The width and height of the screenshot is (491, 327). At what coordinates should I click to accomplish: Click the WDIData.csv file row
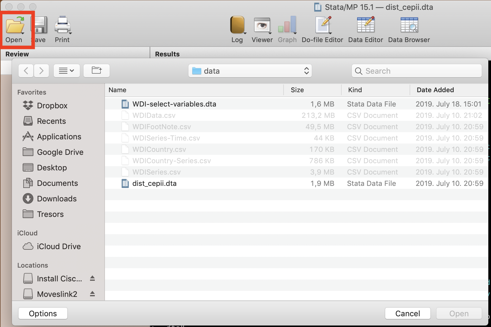tap(296, 115)
